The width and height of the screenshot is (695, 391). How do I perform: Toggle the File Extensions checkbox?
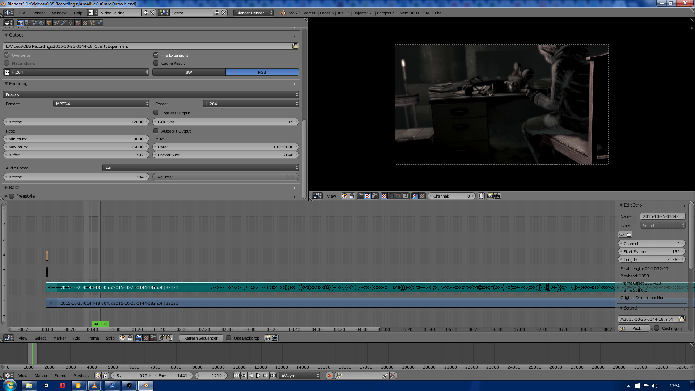pos(156,55)
